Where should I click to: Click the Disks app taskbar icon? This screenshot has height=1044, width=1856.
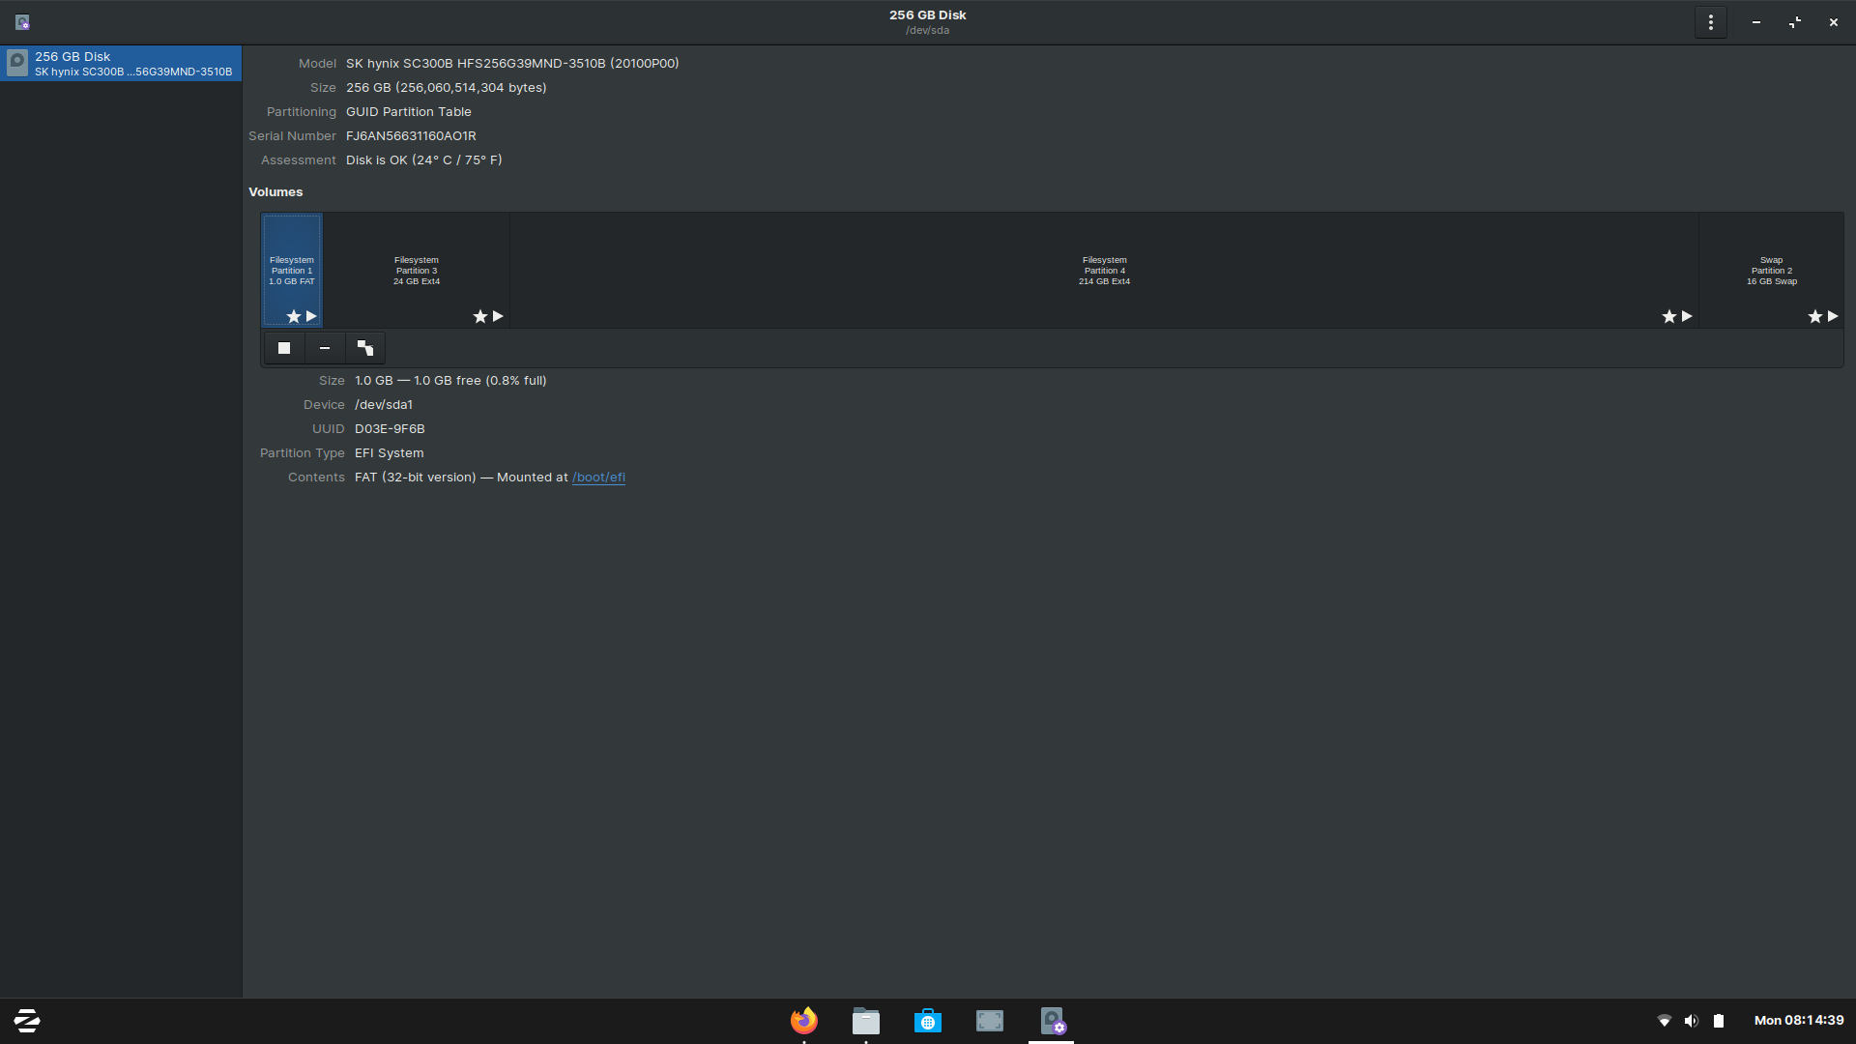(x=1052, y=1021)
